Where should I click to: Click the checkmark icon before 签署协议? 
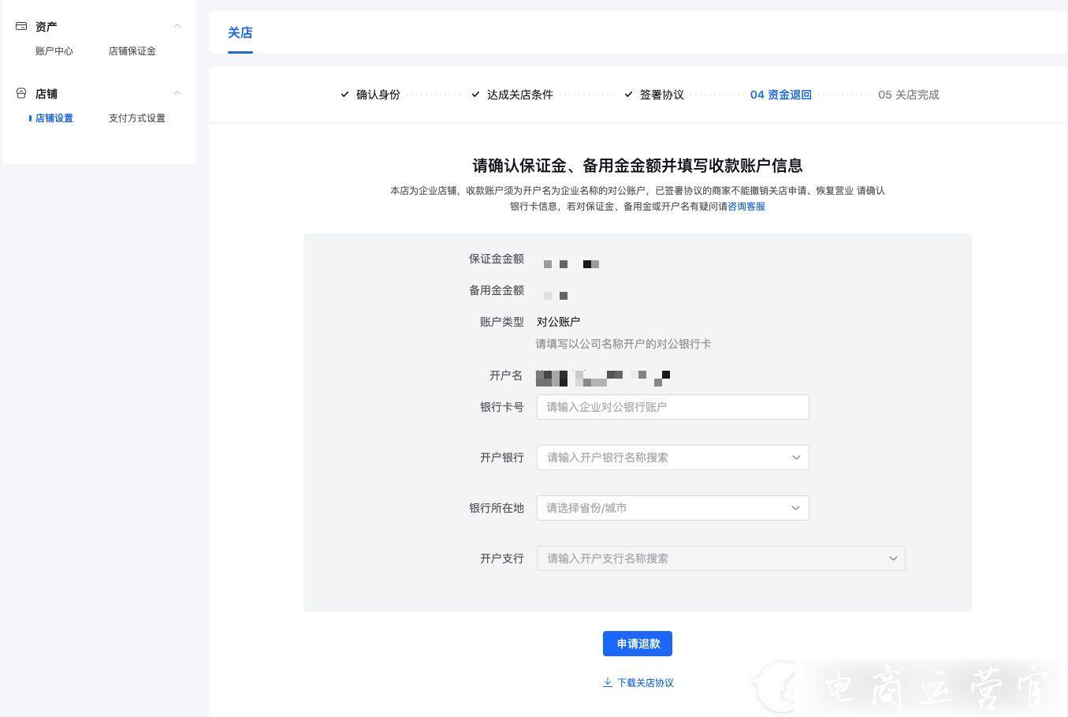pyautogui.click(x=628, y=94)
